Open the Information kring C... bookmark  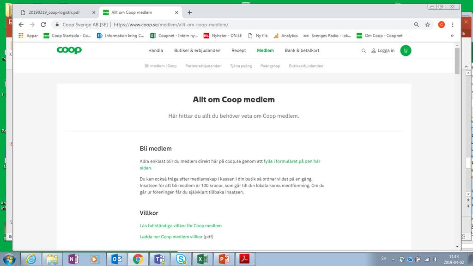pos(121,36)
